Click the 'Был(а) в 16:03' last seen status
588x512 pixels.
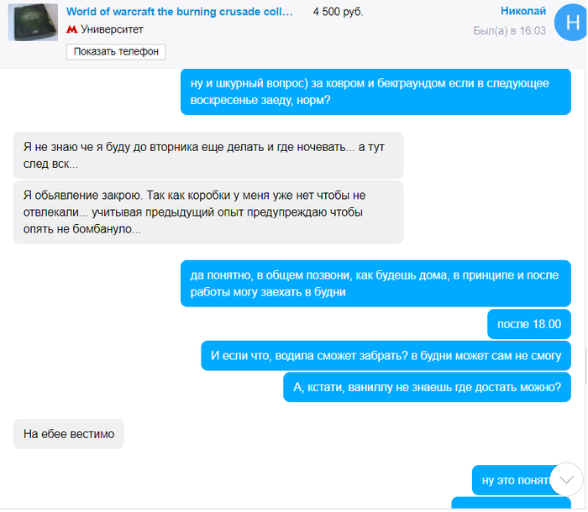tap(509, 31)
